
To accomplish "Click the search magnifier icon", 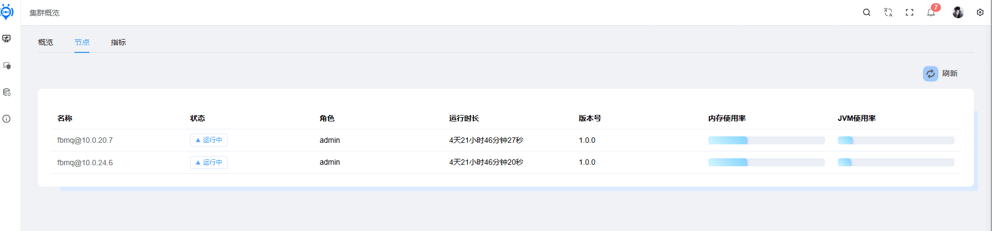I will 867,12.
